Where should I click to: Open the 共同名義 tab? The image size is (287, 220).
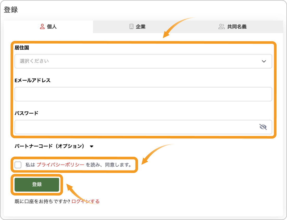232,27
